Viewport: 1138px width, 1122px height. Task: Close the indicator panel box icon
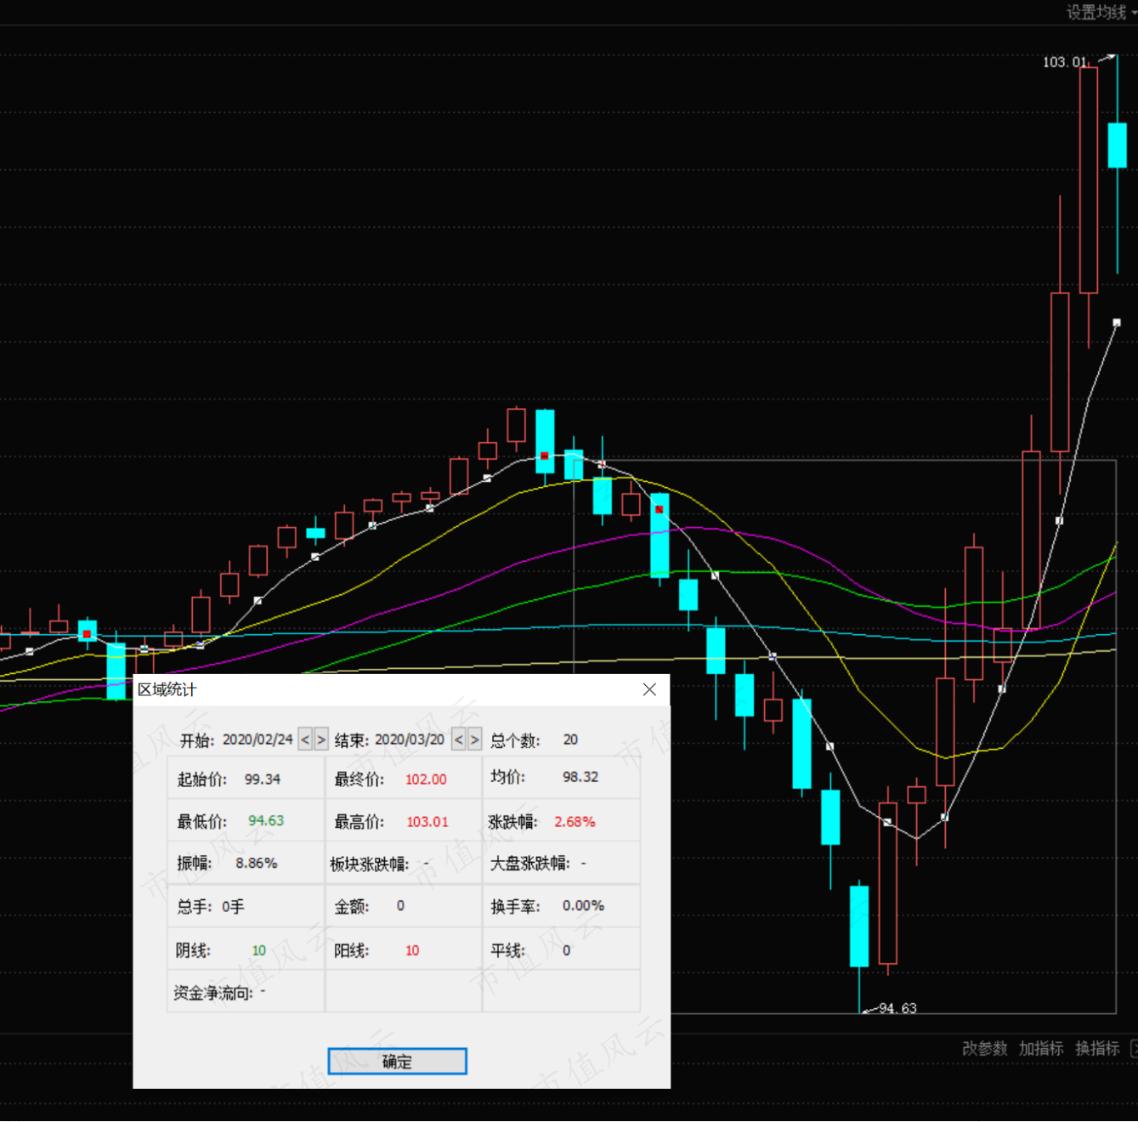(1134, 1049)
